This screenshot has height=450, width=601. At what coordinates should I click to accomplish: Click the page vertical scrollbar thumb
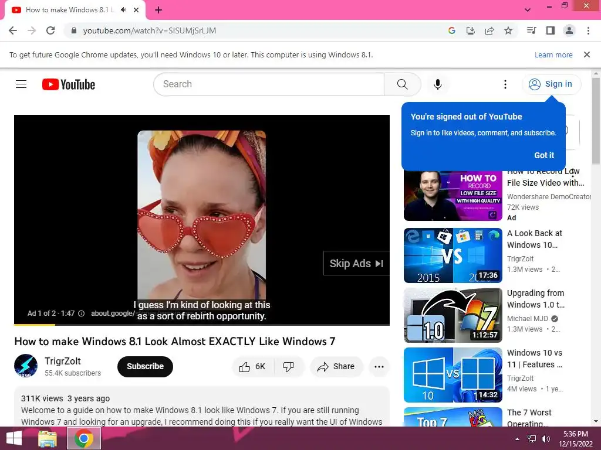pyautogui.click(x=596, y=121)
